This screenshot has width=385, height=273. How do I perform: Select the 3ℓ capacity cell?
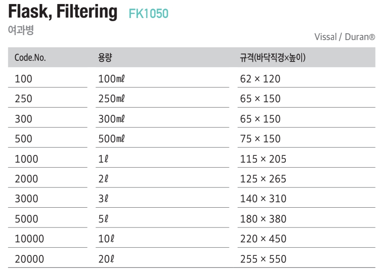click(x=103, y=199)
